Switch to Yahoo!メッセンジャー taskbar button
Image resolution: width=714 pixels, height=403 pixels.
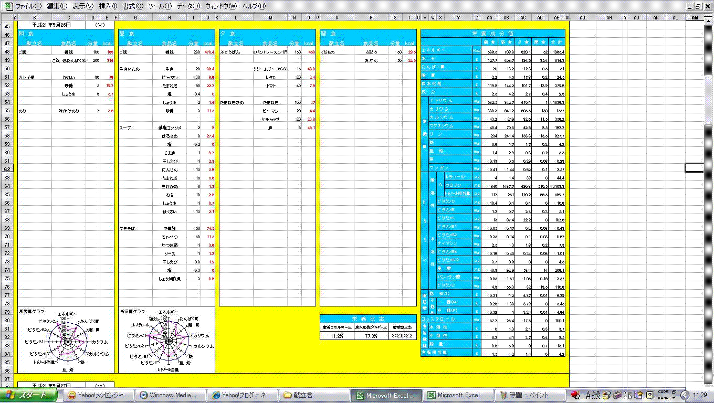[99, 395]
